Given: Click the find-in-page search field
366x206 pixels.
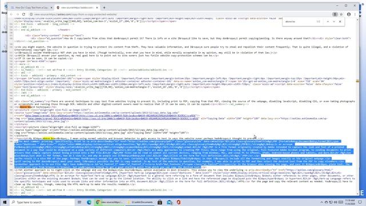Looking at the screenshot, I should click(300, 22).
